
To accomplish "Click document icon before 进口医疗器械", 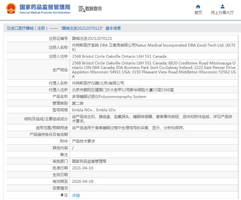I will click(9, 28).
